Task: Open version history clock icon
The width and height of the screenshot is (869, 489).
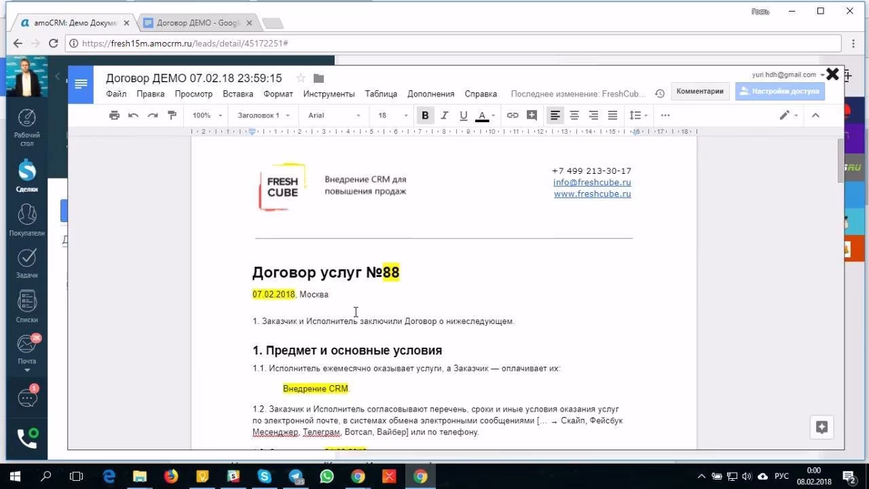Action: point(659,94)
